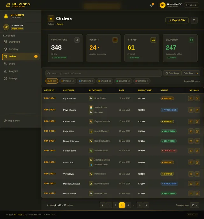Show only Shipped orders

click(105, 81)
